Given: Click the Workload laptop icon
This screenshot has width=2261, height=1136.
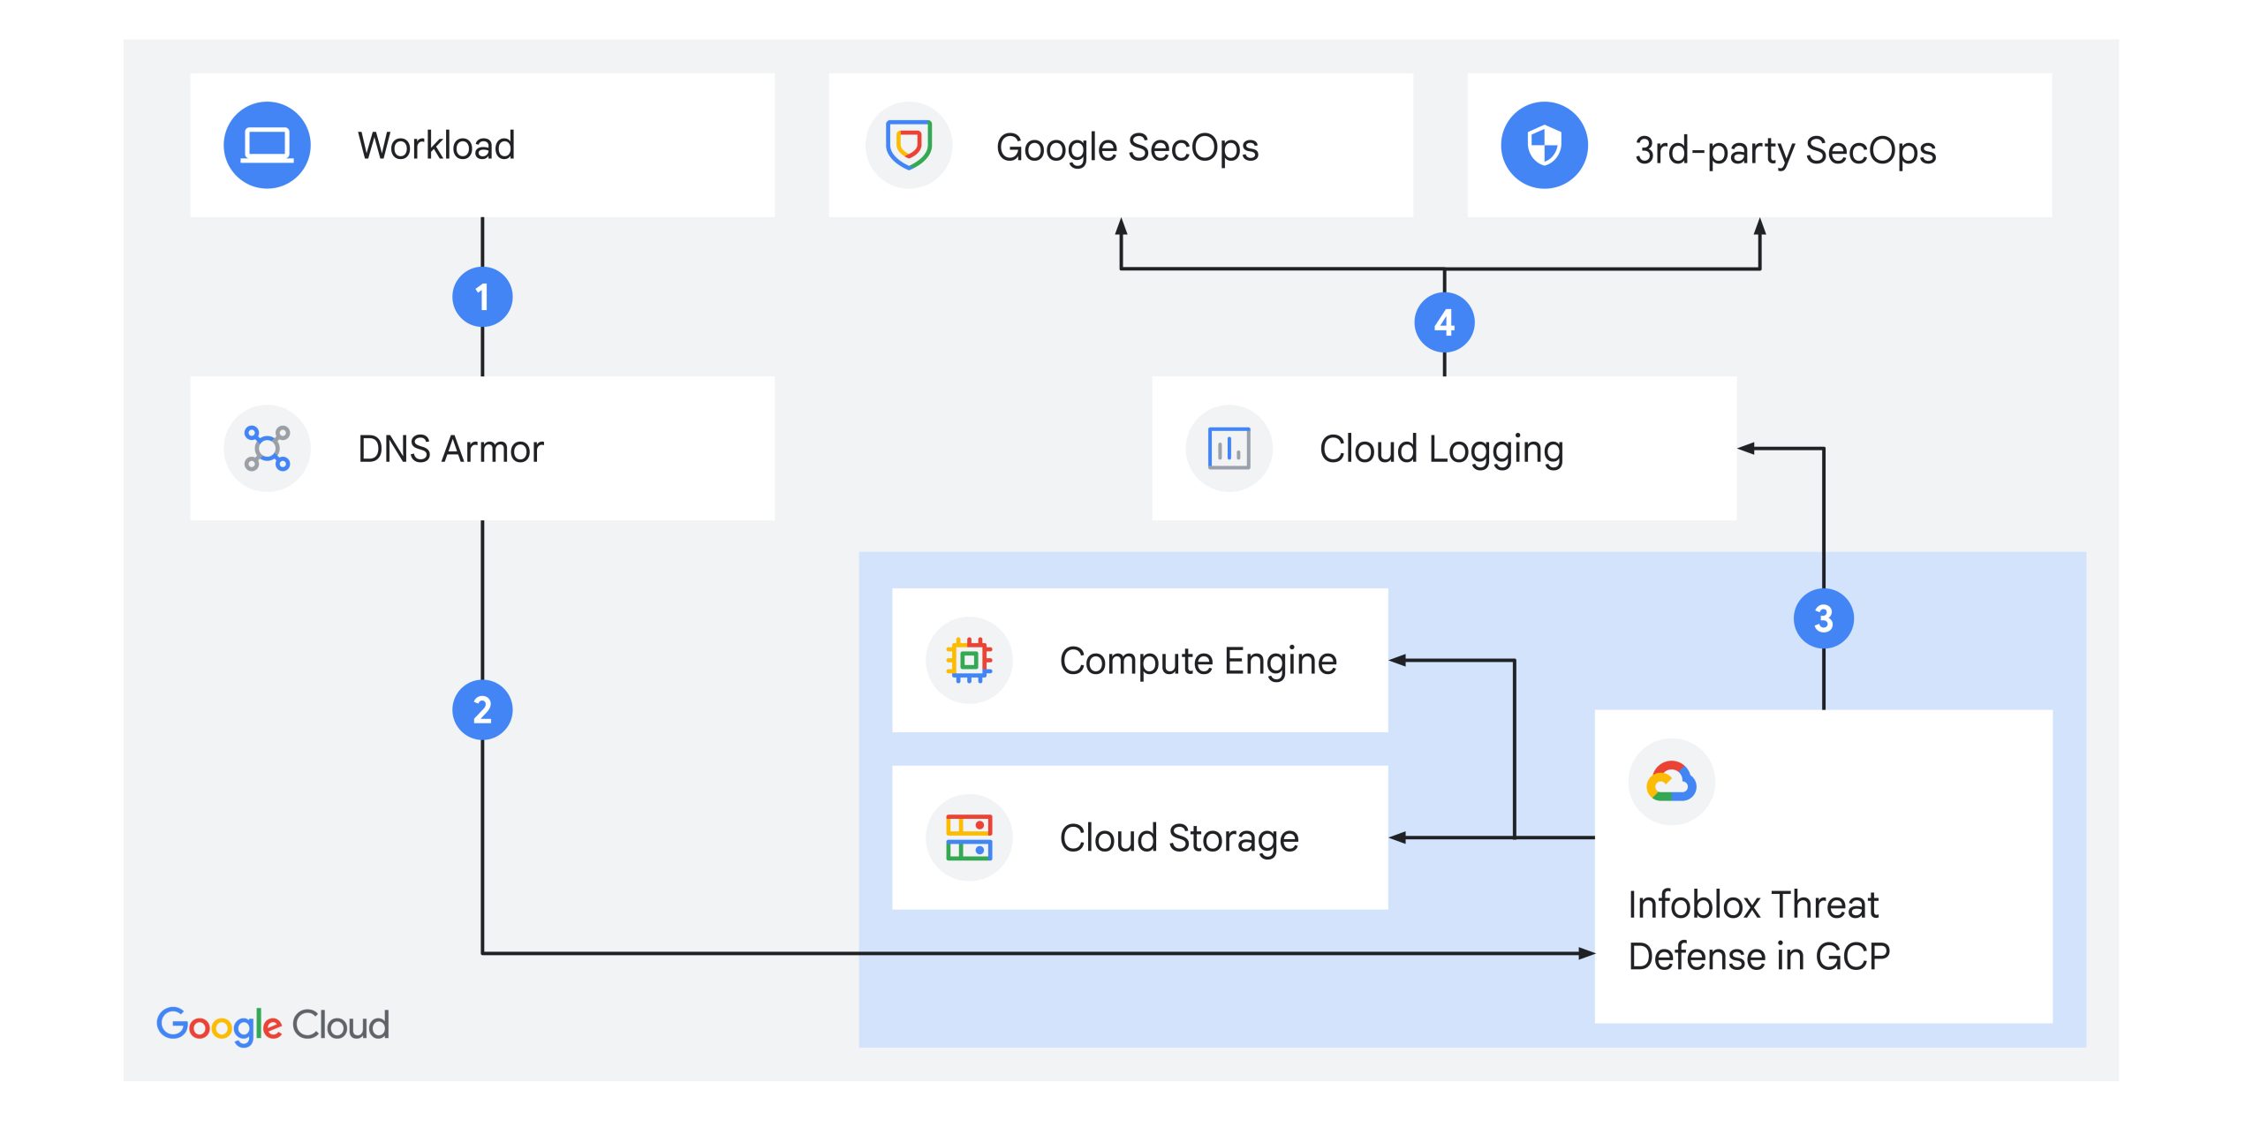Looking at the screenshot, I should tap(267, 145).
